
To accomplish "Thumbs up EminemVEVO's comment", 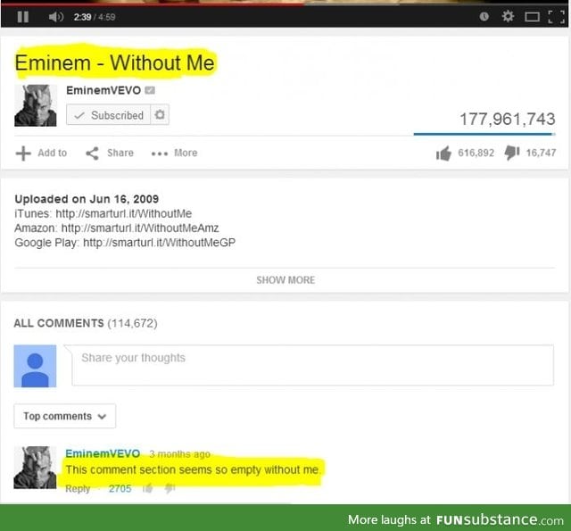I will point(147,488).
